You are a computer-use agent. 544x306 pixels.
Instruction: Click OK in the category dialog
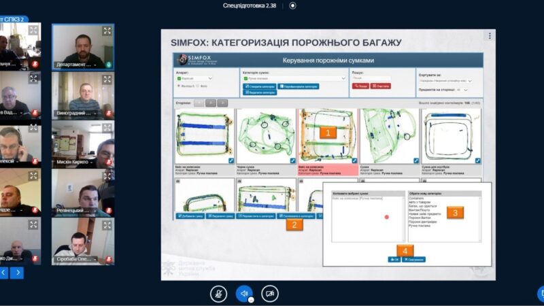point(394,260)
